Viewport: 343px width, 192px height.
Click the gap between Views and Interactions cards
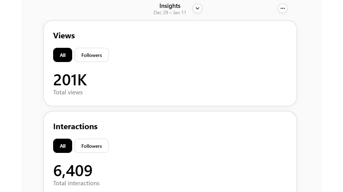170,109
